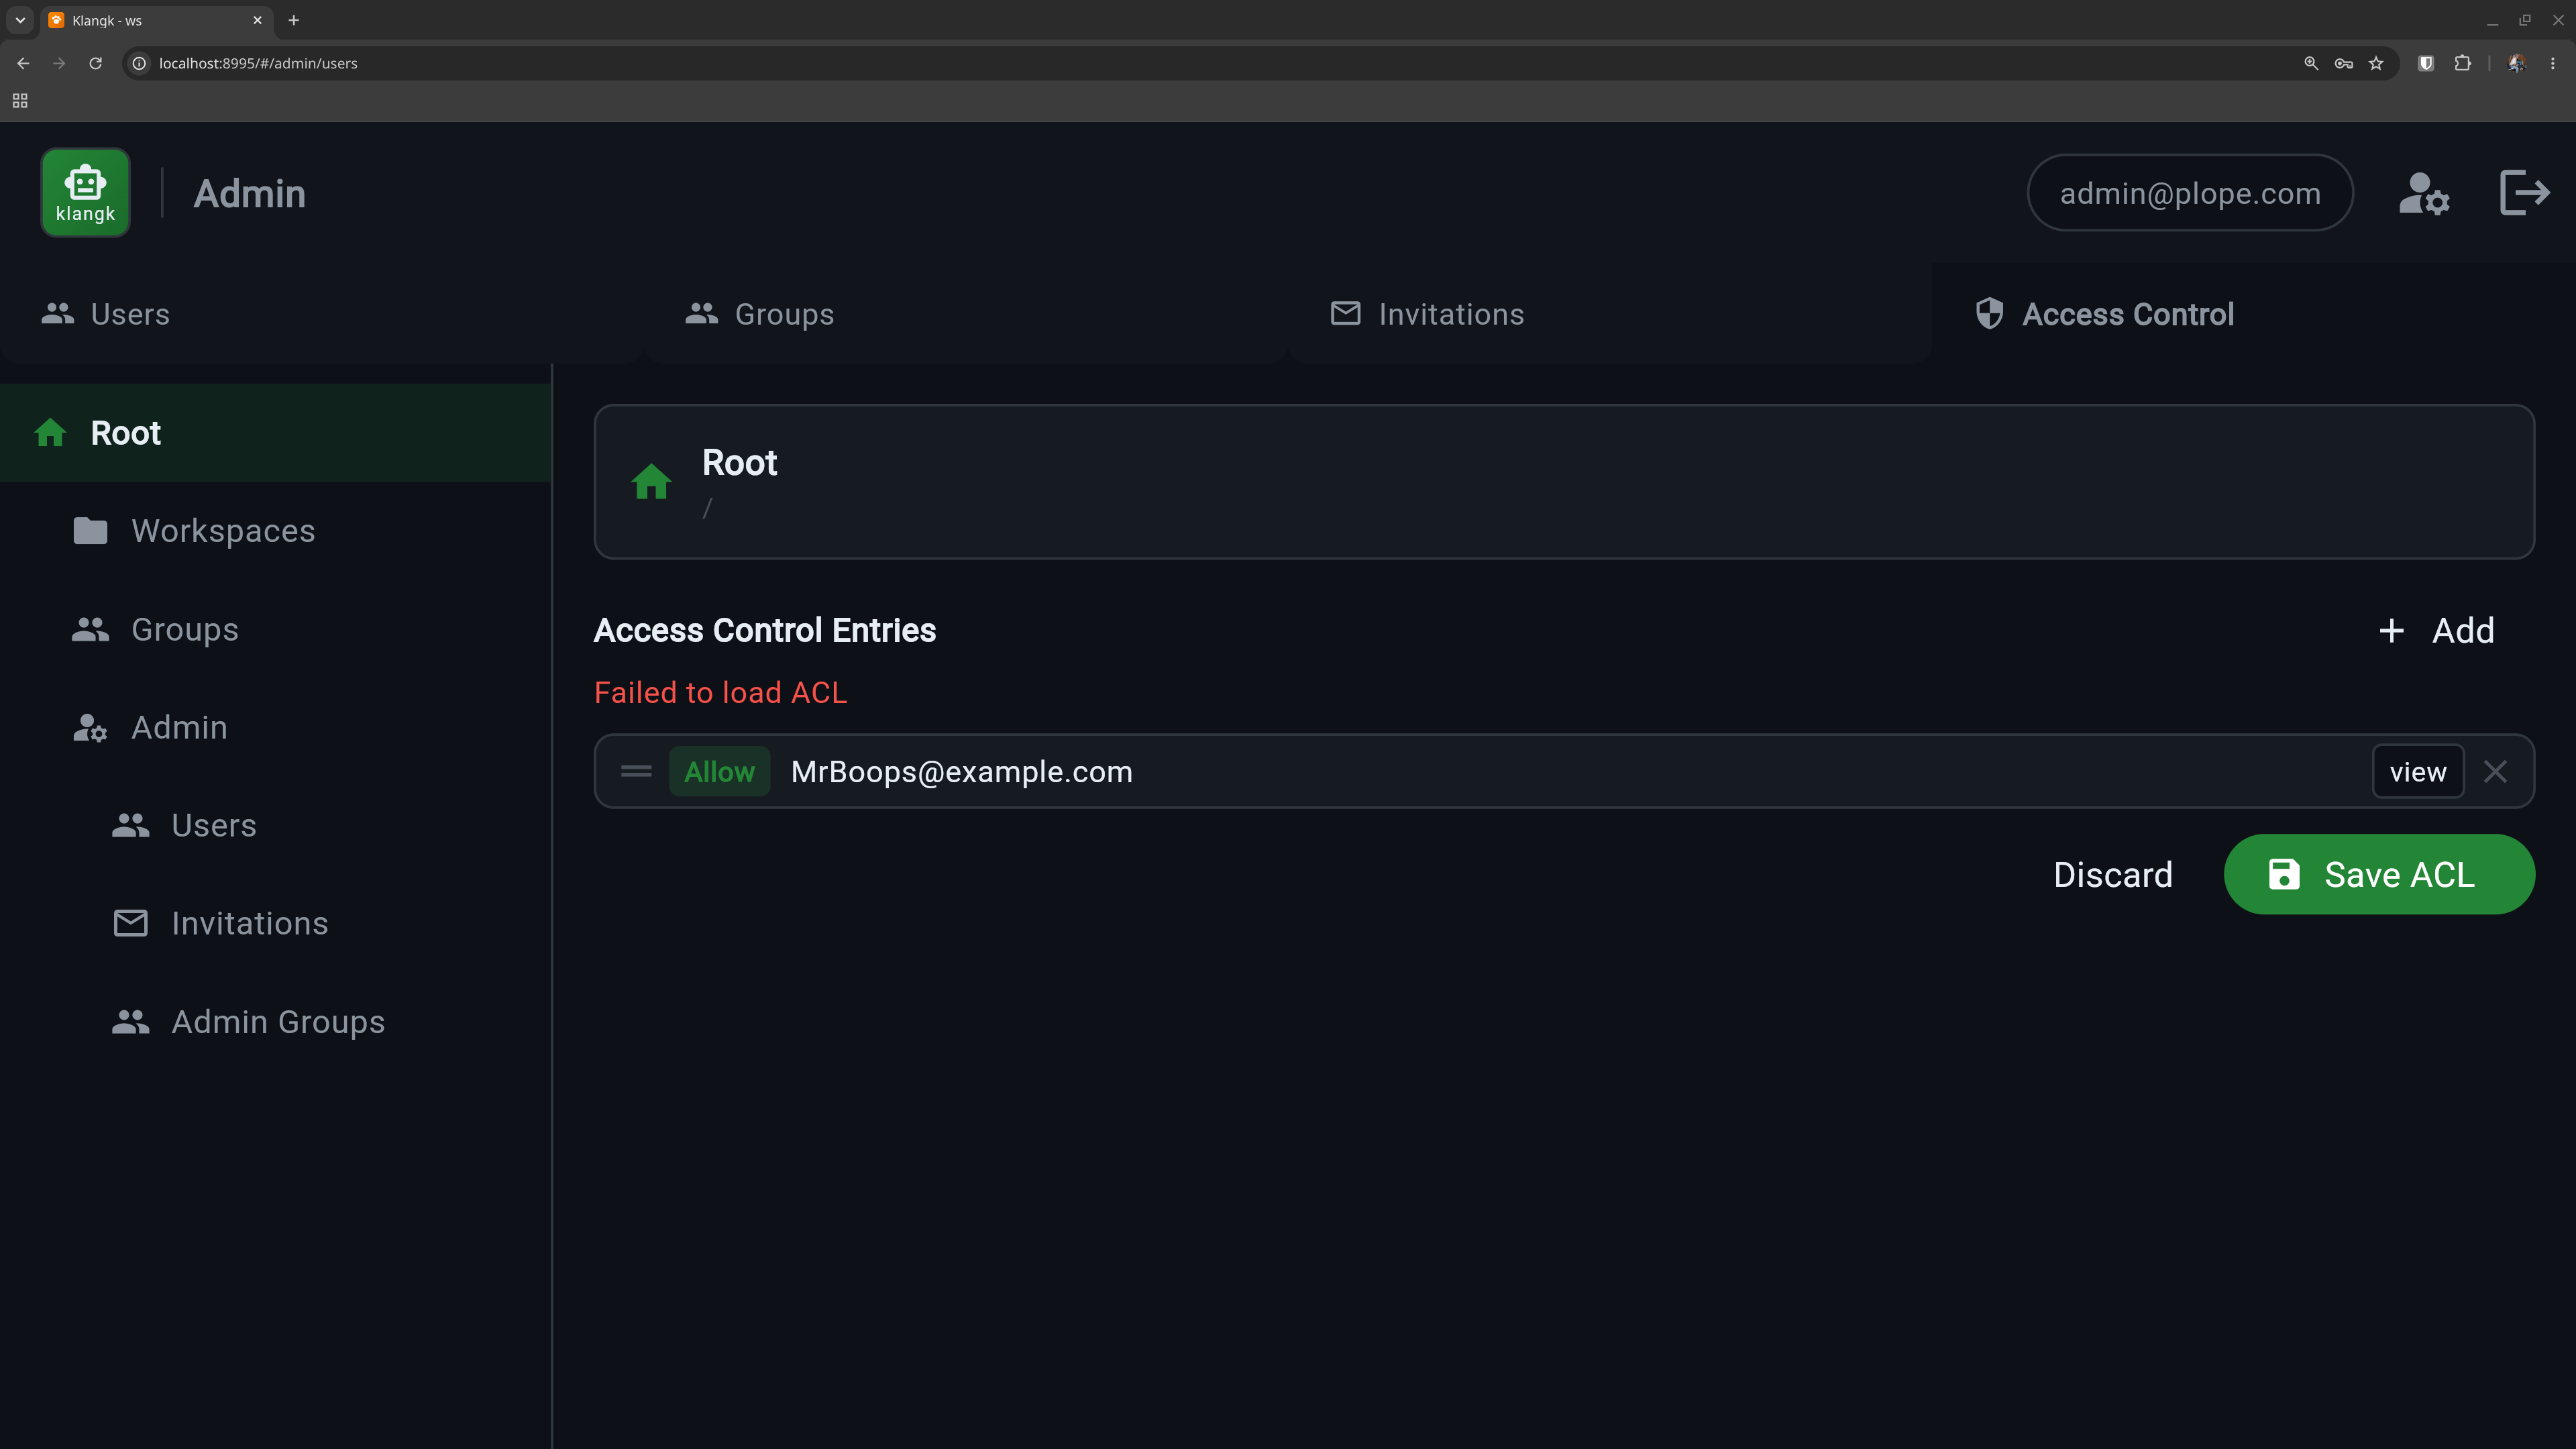Click the klangk robot logo
Image resolution: width=2576 pixels, height=1449 pixels.
85,192
